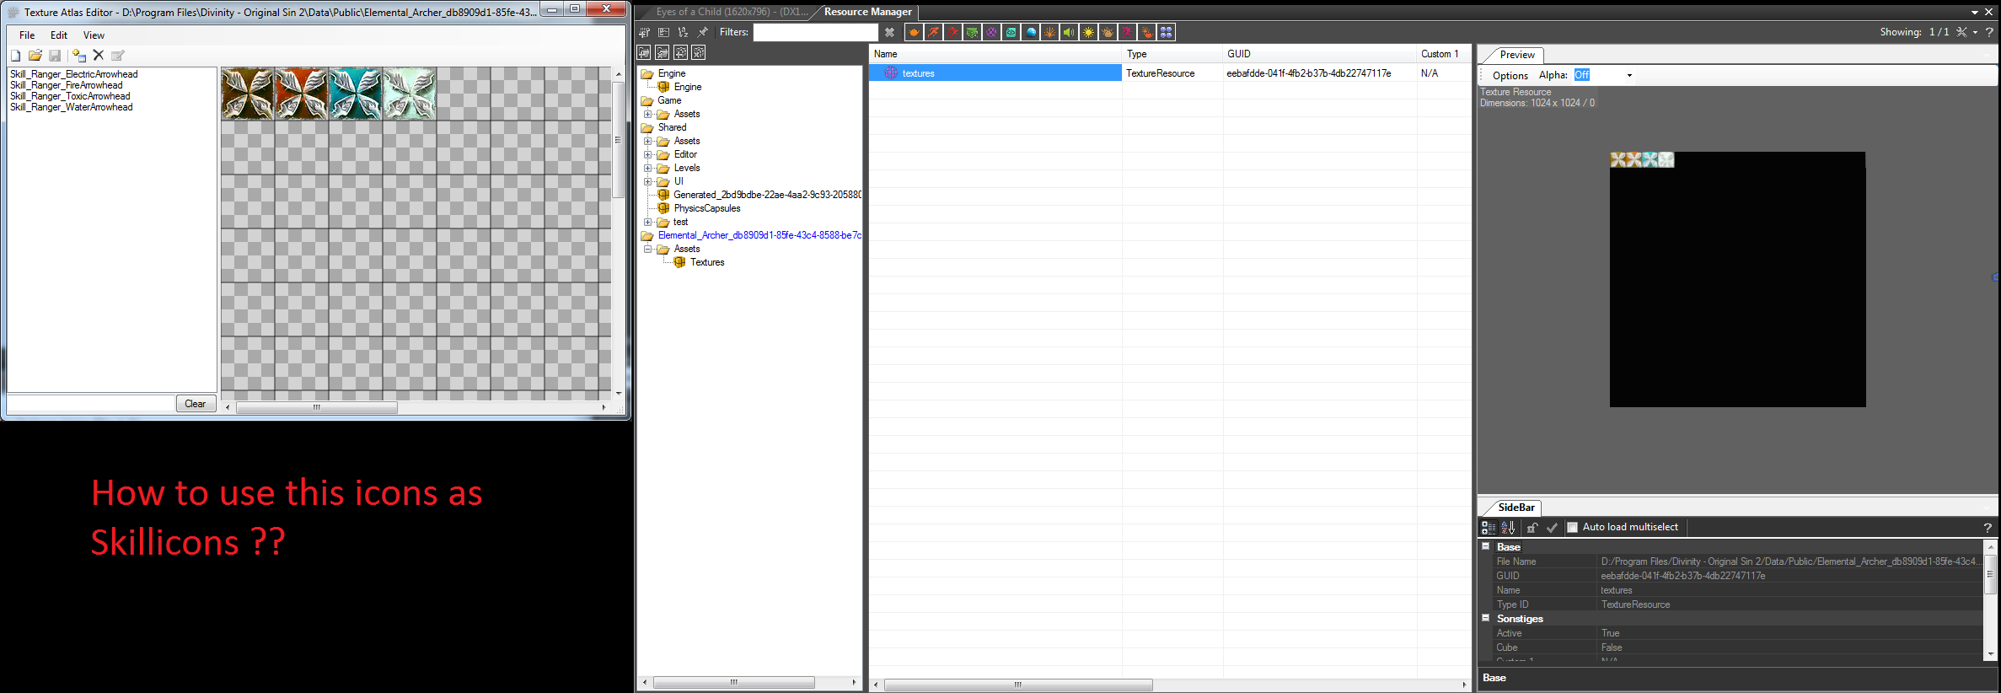This screenshot has height=693, width=2001.
Task: Click the yellow sun light filter icon
Action: 1089,33
